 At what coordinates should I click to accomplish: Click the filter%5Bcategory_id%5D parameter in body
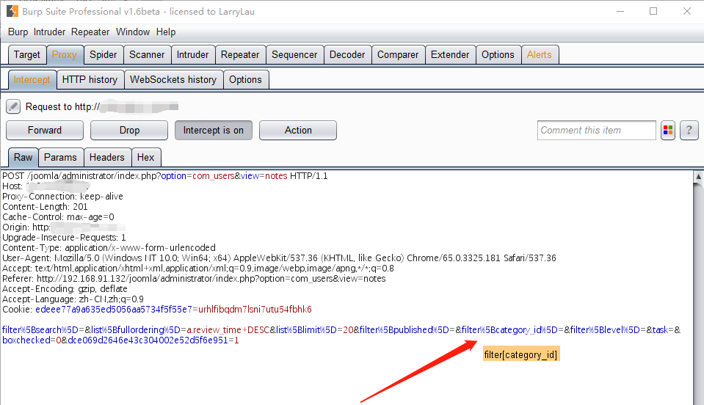pyautogui.click(x=509, y=330)
